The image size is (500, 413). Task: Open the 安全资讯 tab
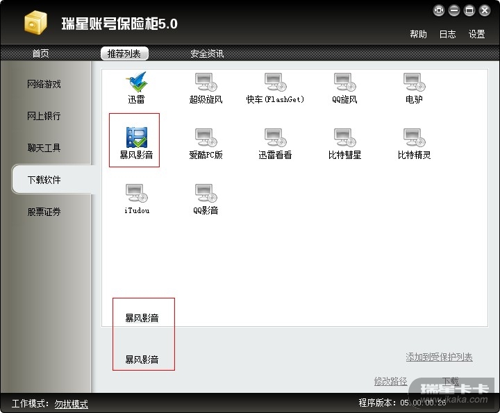(x=207, y=53)
